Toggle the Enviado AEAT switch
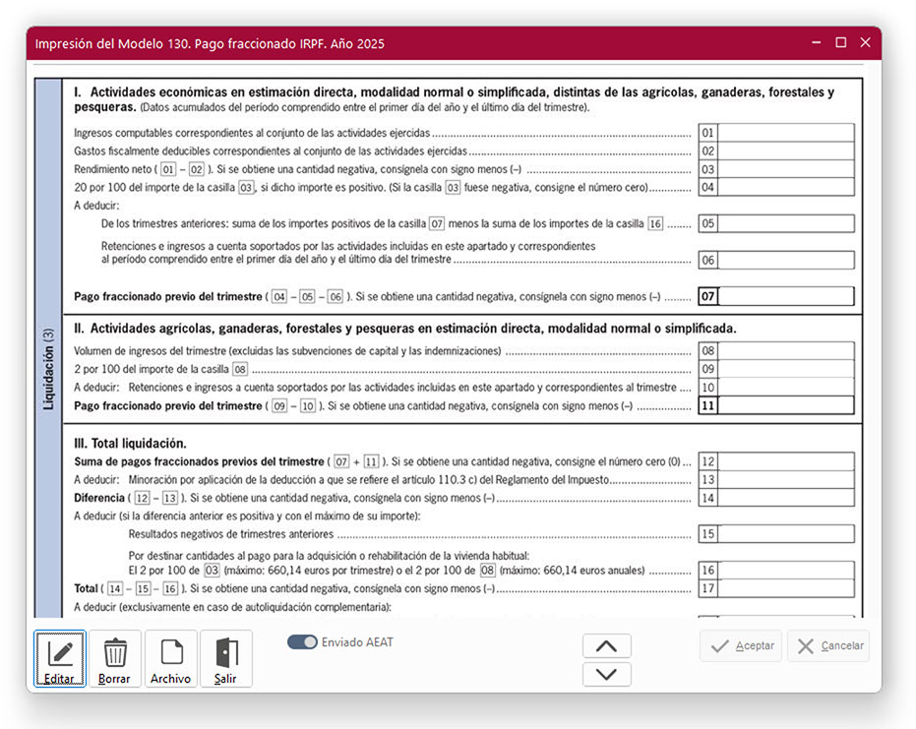The width and height of the screenshot is (916, 729). click(302, 642)
